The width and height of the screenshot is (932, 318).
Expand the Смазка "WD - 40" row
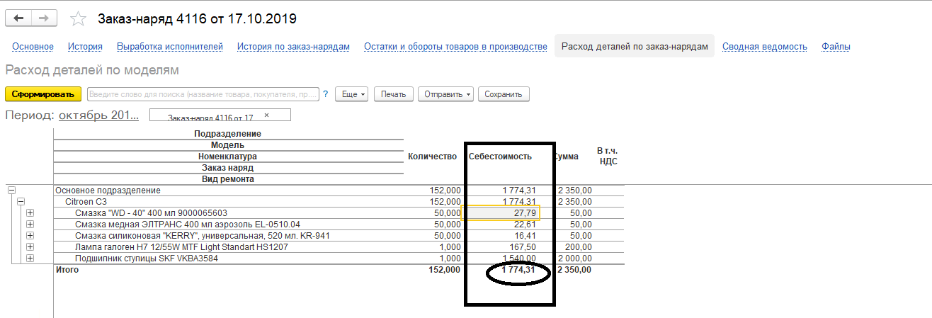point(30,213)
